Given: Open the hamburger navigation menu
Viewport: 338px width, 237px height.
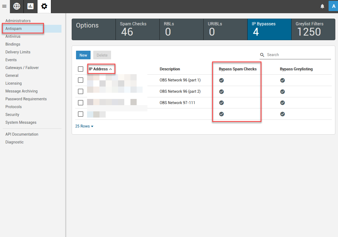Looking at the screenshot, I should [x=4, y=6].
